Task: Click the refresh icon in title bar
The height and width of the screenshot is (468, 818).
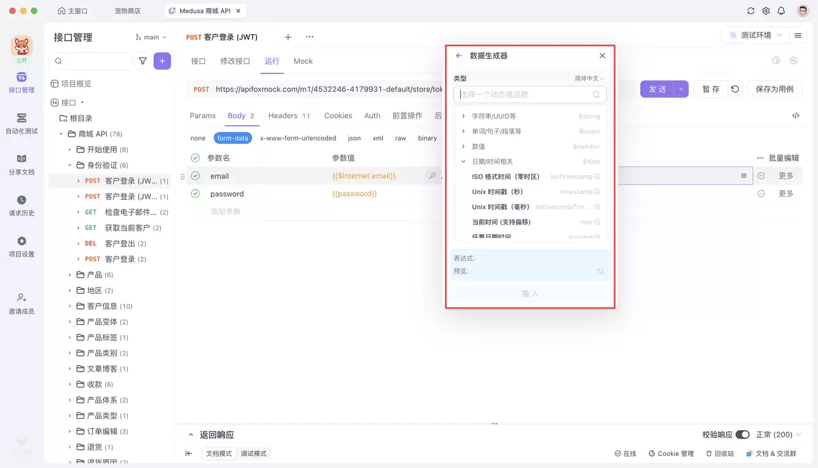Action: 751,11
